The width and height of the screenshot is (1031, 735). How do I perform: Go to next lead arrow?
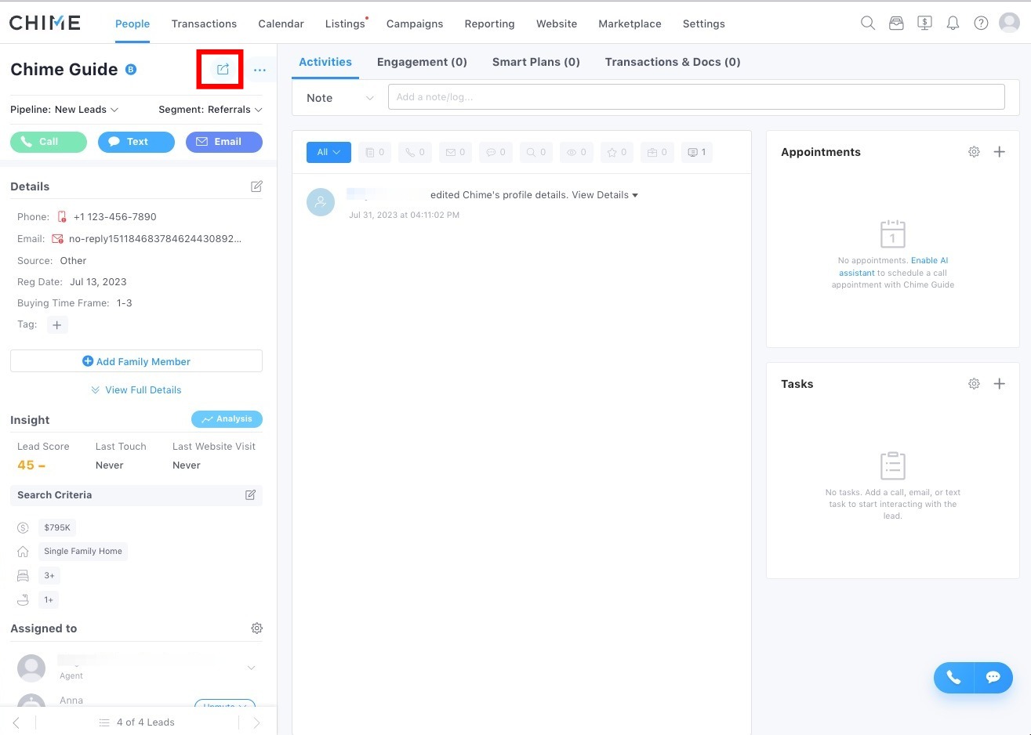(256, 722)
